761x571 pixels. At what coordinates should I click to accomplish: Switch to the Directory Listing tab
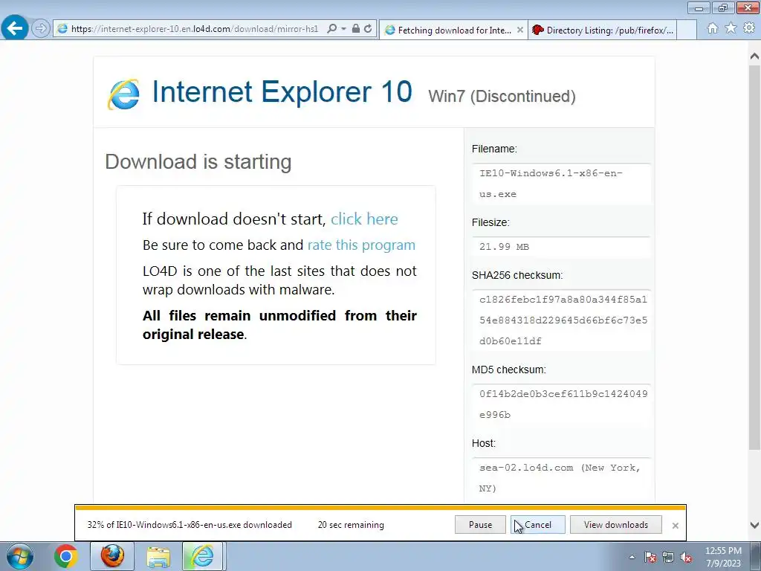click(x=602, y=30)
